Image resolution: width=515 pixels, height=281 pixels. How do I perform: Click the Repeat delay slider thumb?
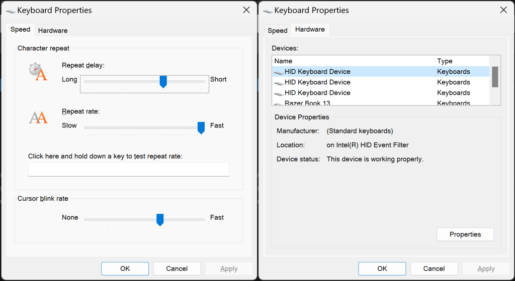point(163,81)
